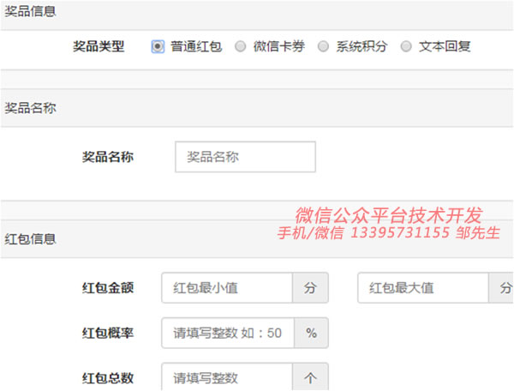Click the 红包概率 percentage input
The height and width of the screenshot is (391, 514).
point(228,333)
